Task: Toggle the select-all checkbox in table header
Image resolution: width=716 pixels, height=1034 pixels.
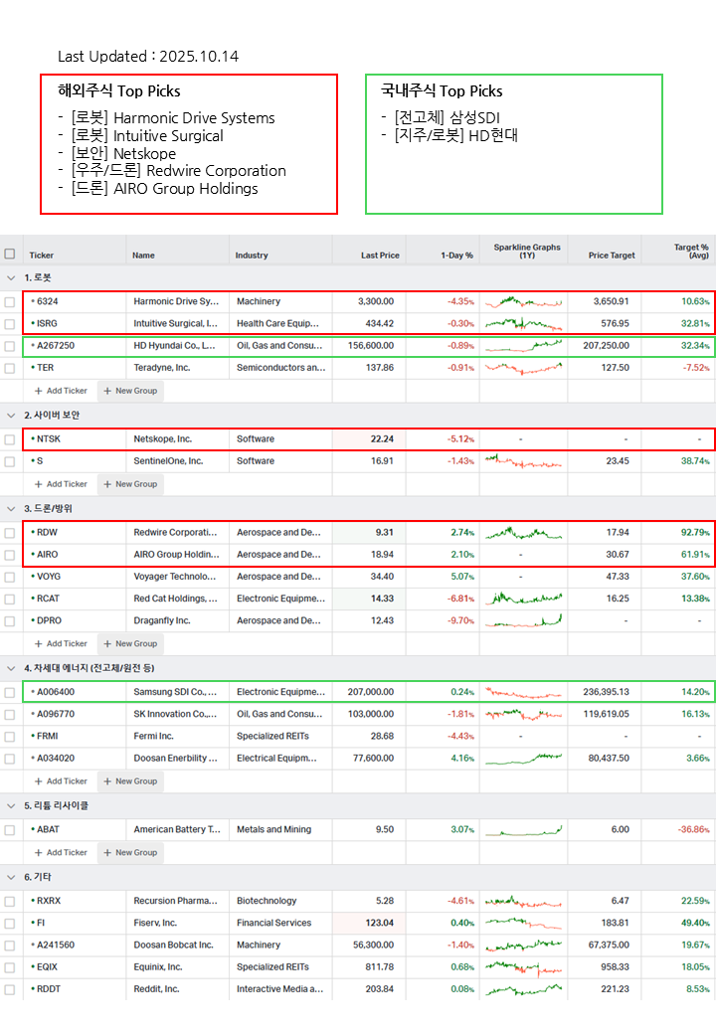Action: (10, 255)
